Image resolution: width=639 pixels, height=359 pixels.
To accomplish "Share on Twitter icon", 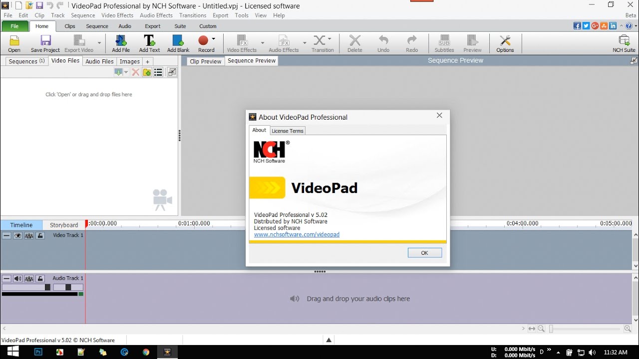I will (586, 26).
